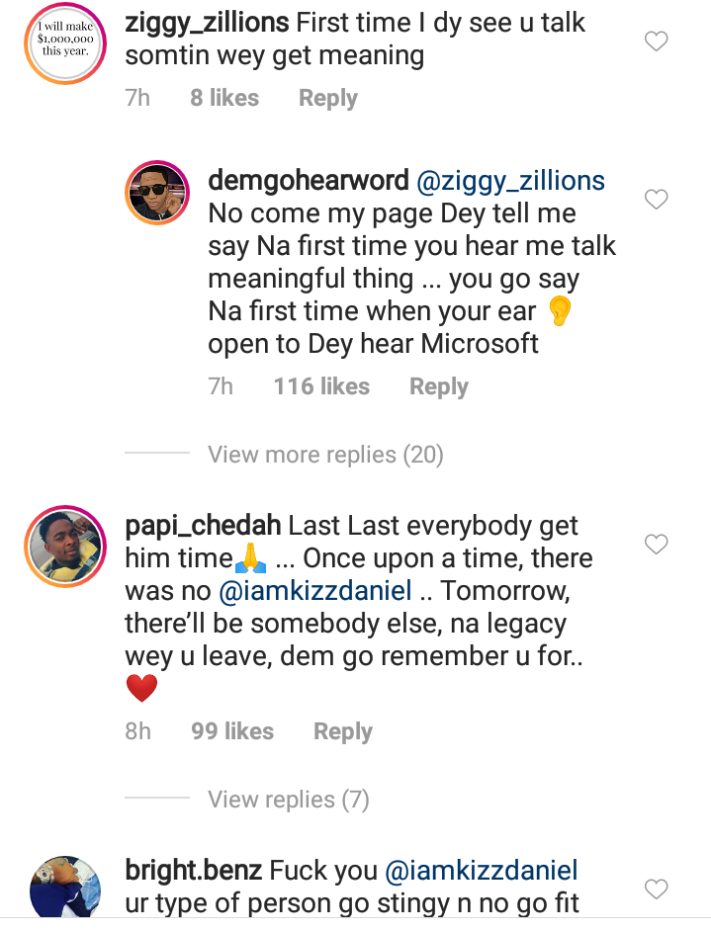
Task: Like bright.benz's comment with the heart
Action: click(x=656, y=889)
